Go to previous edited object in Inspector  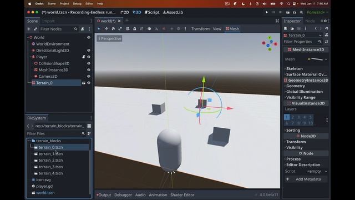coord(316,28)
